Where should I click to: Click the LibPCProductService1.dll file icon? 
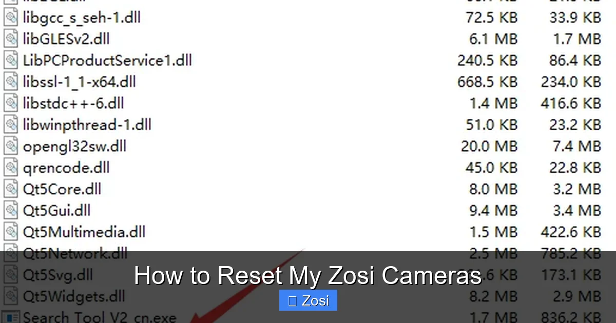10,60
